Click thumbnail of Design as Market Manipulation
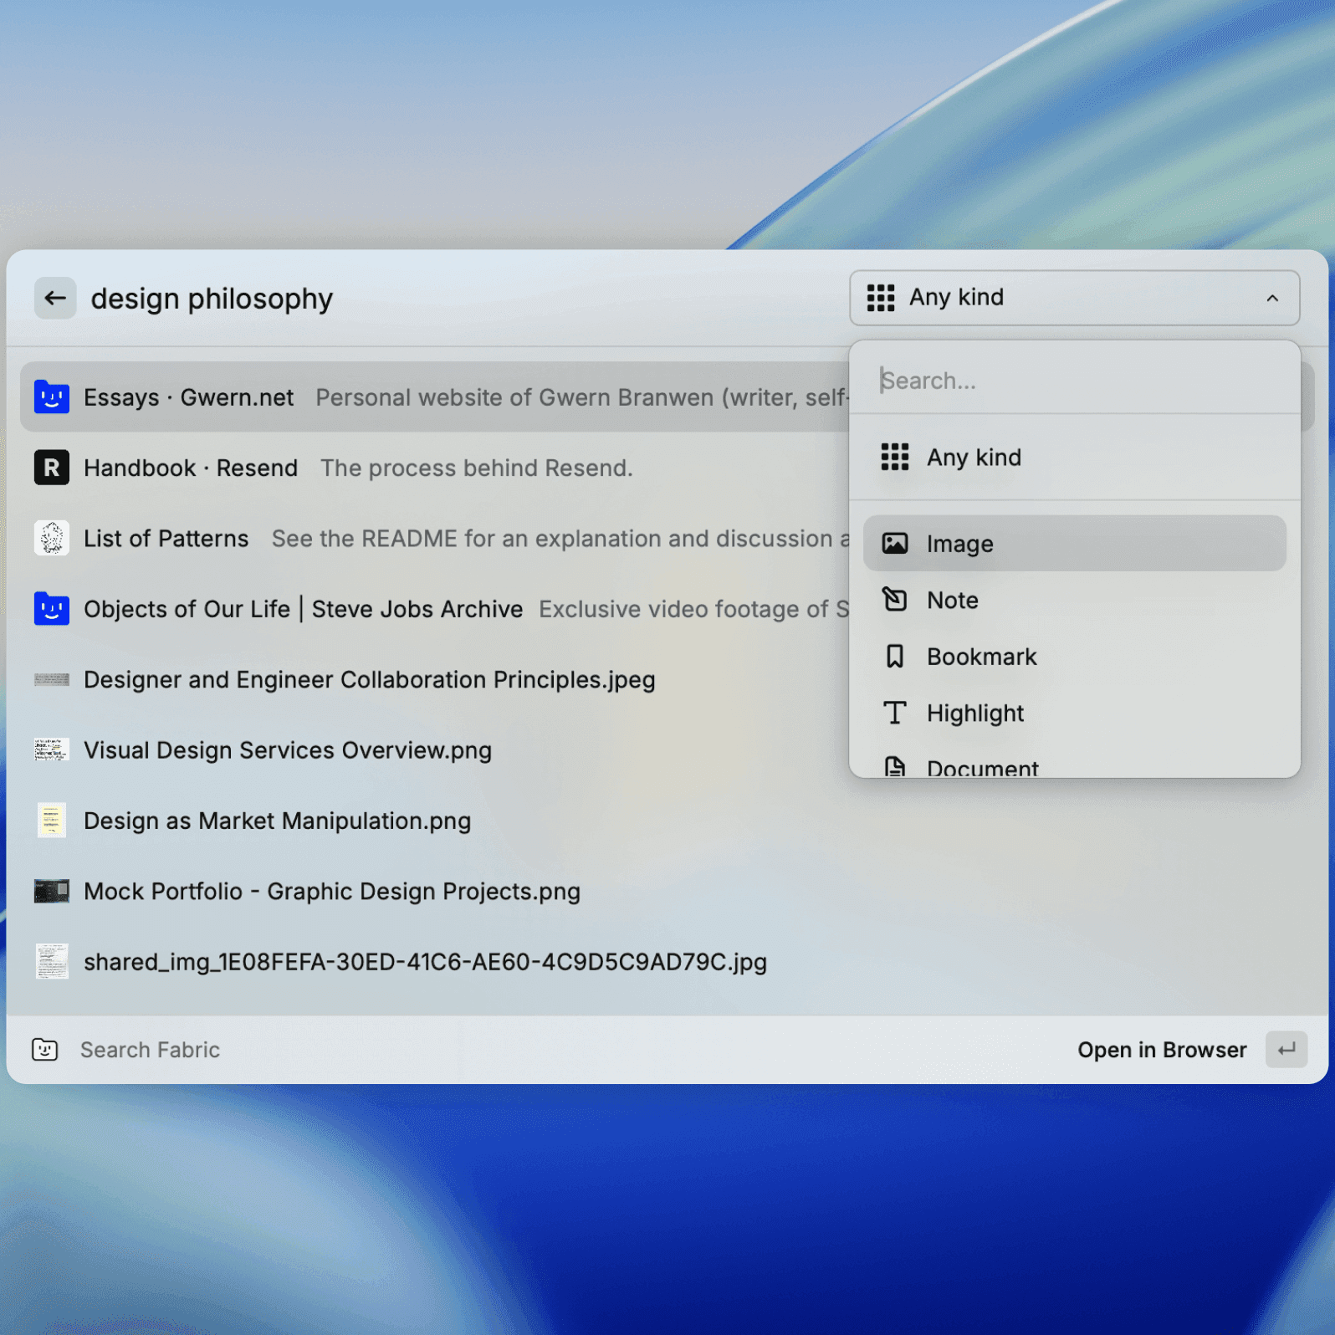 point(52,821)
